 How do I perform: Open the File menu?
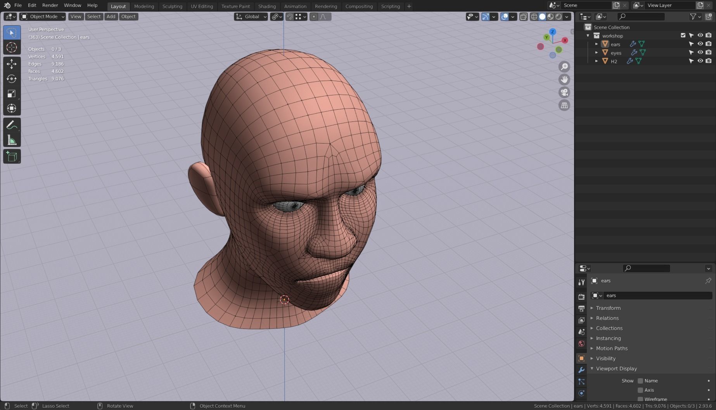coord(18,5)
